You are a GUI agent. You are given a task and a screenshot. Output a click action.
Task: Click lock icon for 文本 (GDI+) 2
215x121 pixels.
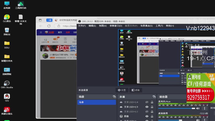point(152,112)
